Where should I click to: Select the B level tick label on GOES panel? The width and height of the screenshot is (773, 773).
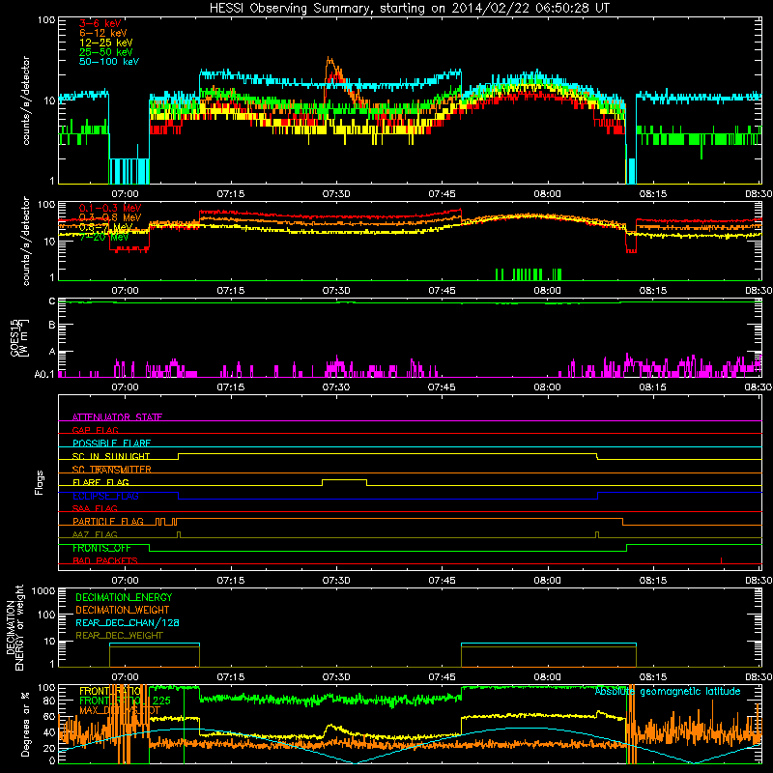coord(51,326)
